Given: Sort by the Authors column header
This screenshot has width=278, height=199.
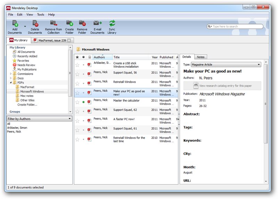Looking at the screenshot, I should [x=103, y=57].
